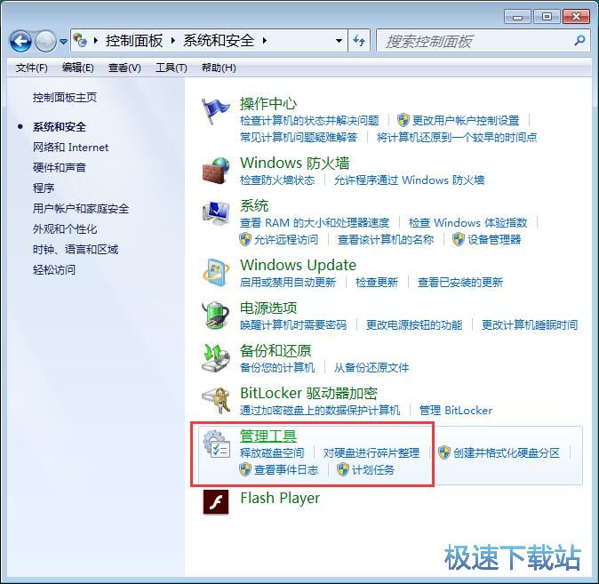This screenshot has height=584, width=599.
Task: Open 硬件和声音 category in the sidebar
Action: tap(60, 167)
